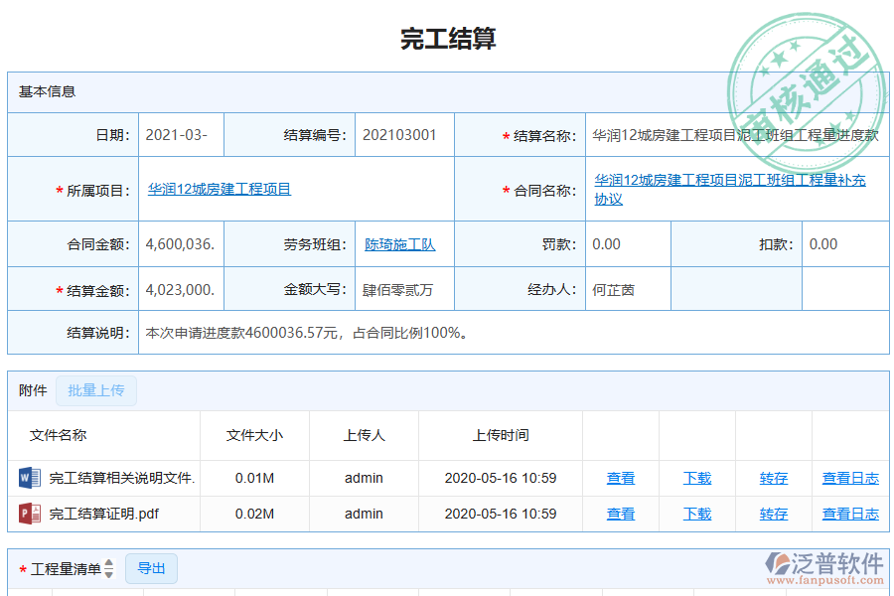转存 the Word attachment file
894x596 pixels.
[773, 478]
